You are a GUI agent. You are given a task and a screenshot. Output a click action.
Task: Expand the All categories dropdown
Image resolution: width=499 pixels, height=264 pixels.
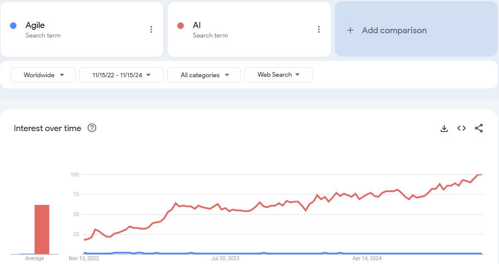204,75
